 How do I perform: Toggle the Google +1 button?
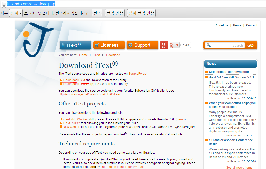(175, 45)
